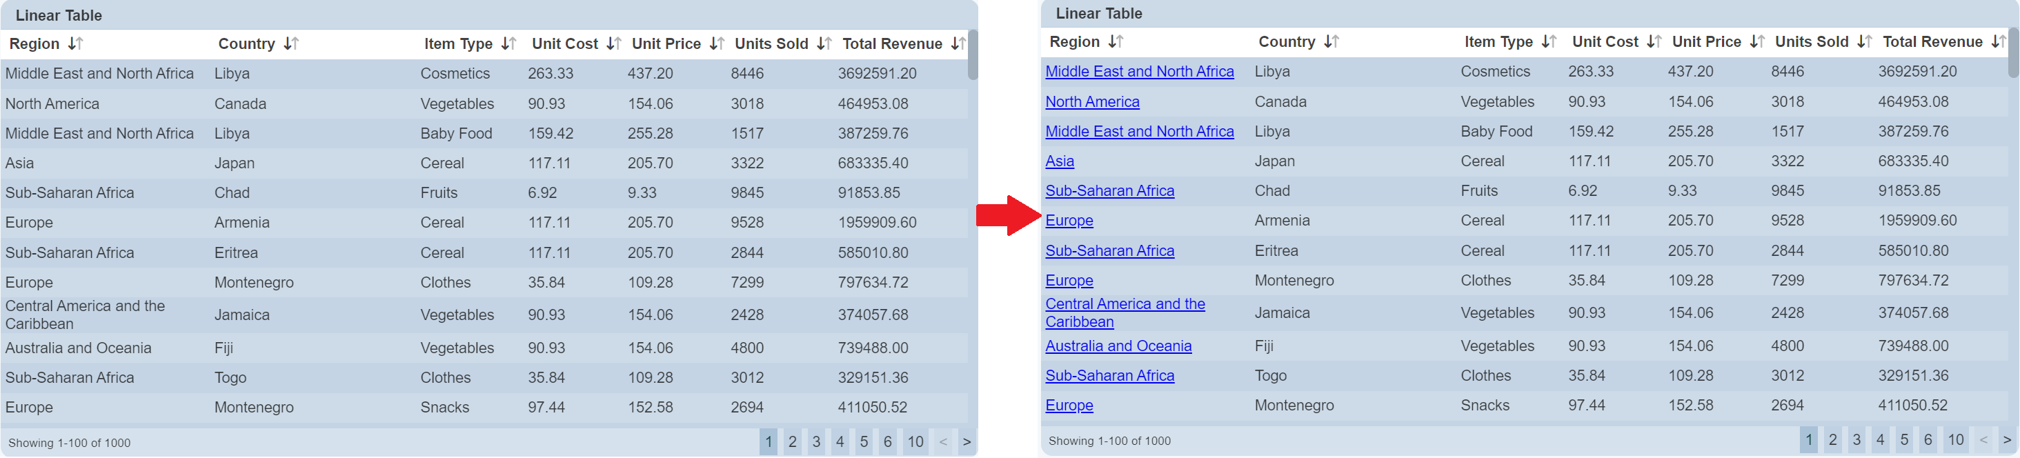Sort left table by Country using sort icon

(x=291, y=44)
